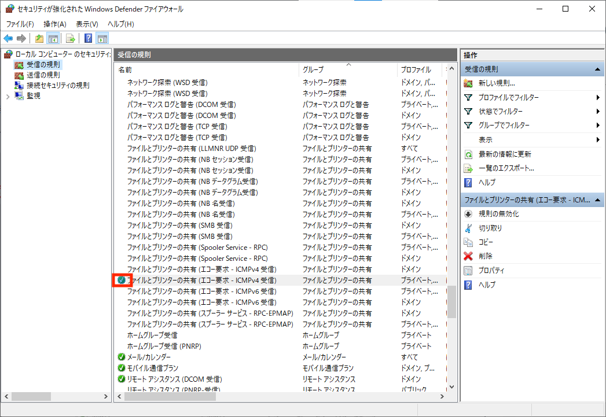Open the プロファイルでフィルター submenu arrow

[x=598, y=97]
